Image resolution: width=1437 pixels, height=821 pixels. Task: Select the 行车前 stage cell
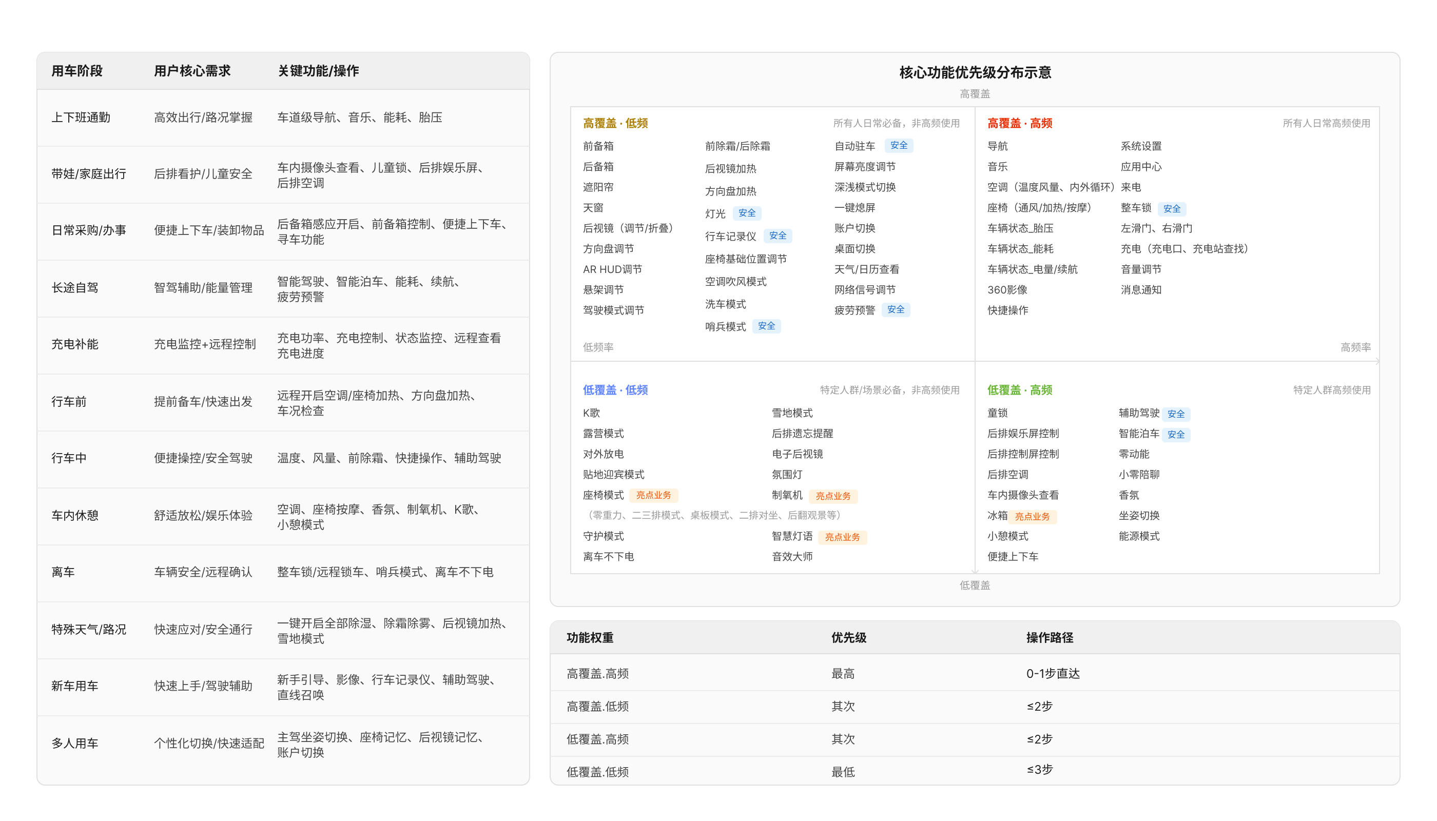(x=69, y=401)
